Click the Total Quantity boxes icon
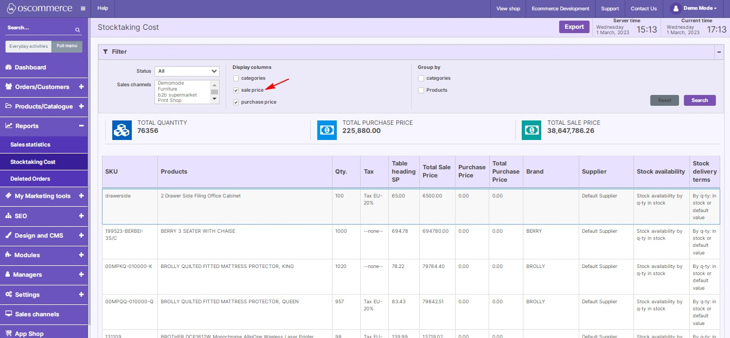This screenshot has width=730, height=338. click(122, 130)
